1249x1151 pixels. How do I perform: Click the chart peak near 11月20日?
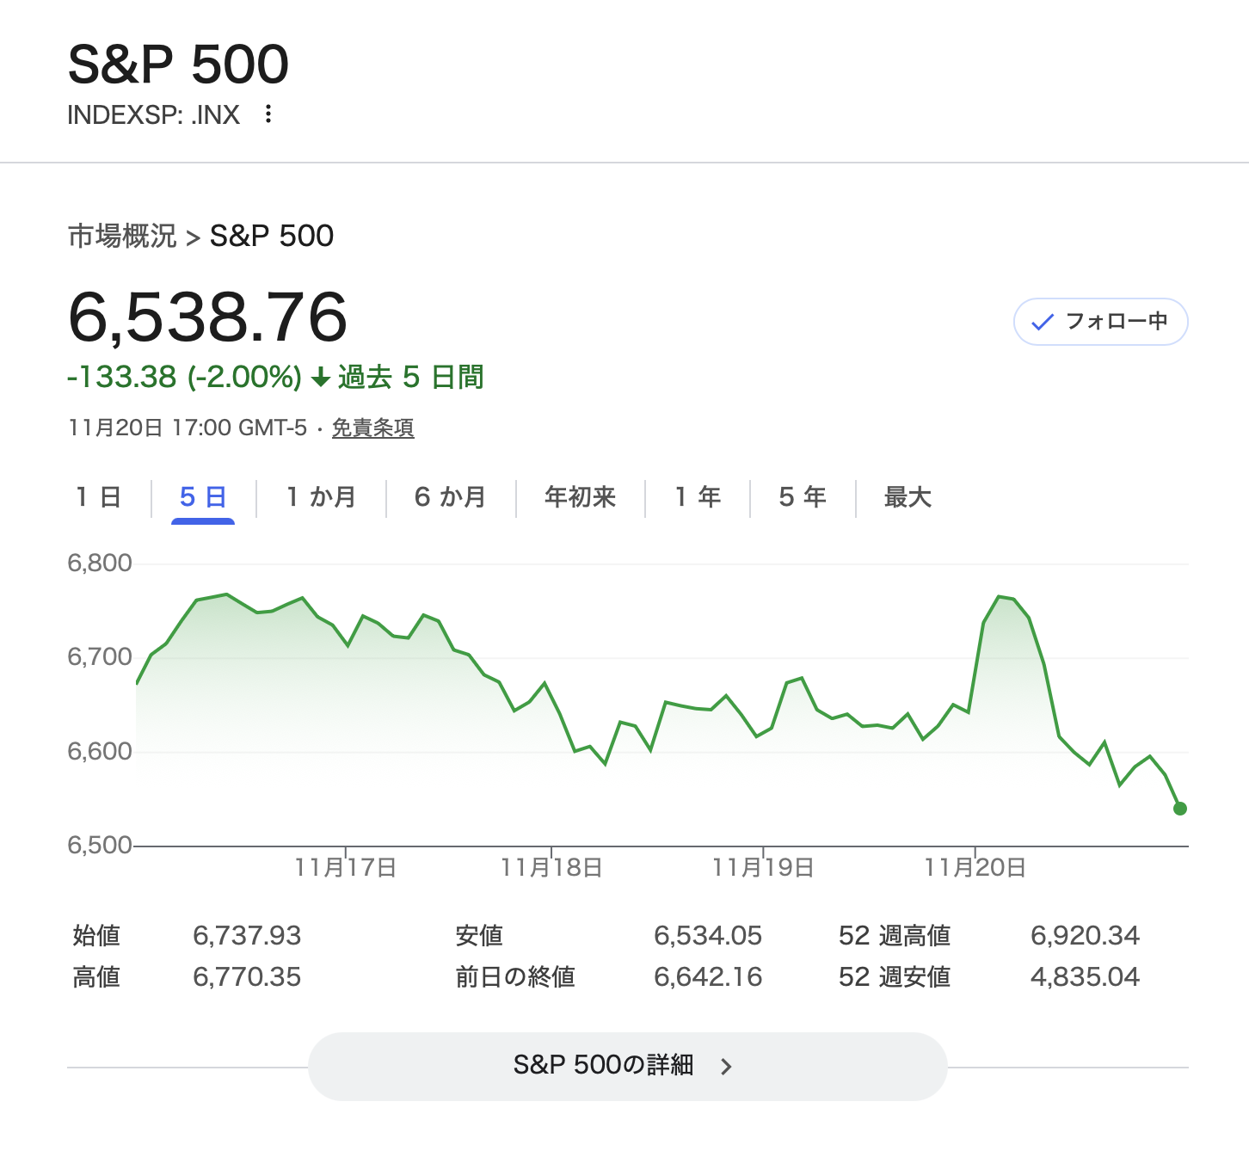click(x=1000, y=596)
